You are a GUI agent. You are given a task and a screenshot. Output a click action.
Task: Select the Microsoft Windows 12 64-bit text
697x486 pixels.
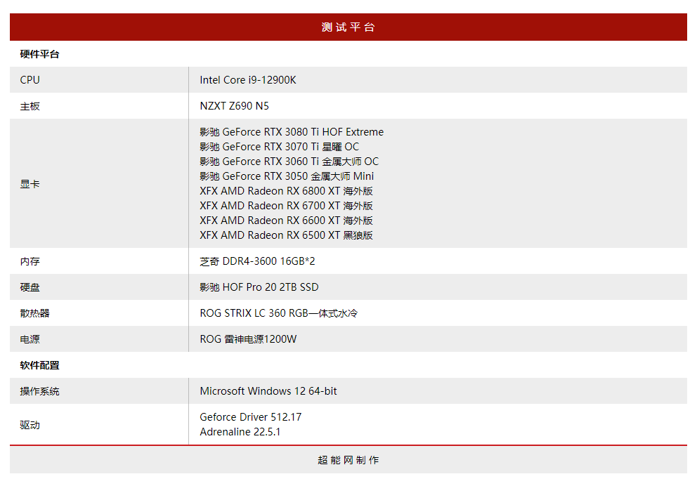(268, 391)
